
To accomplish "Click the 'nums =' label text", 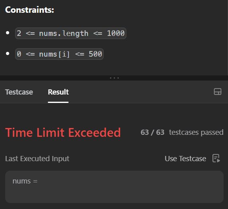I will point(25,181).
